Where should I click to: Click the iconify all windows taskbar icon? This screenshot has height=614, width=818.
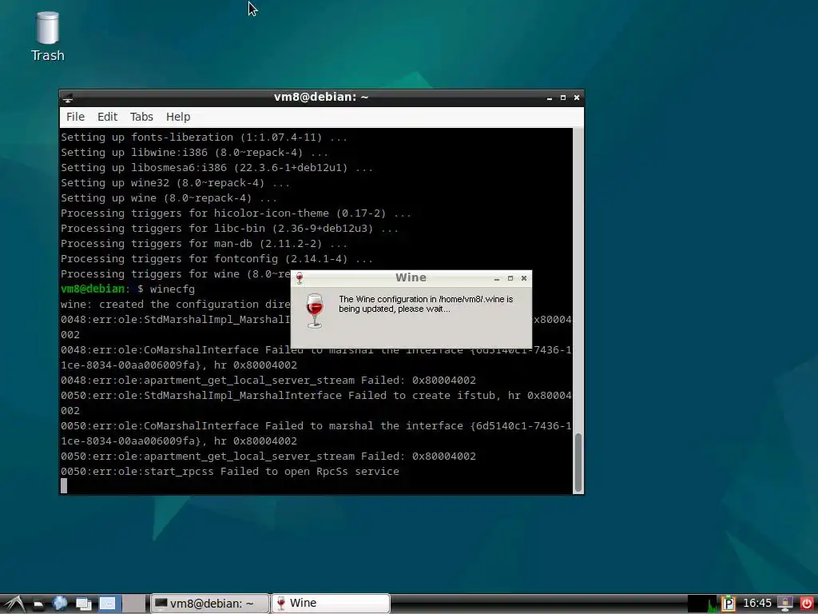click(x=83, y=604)
